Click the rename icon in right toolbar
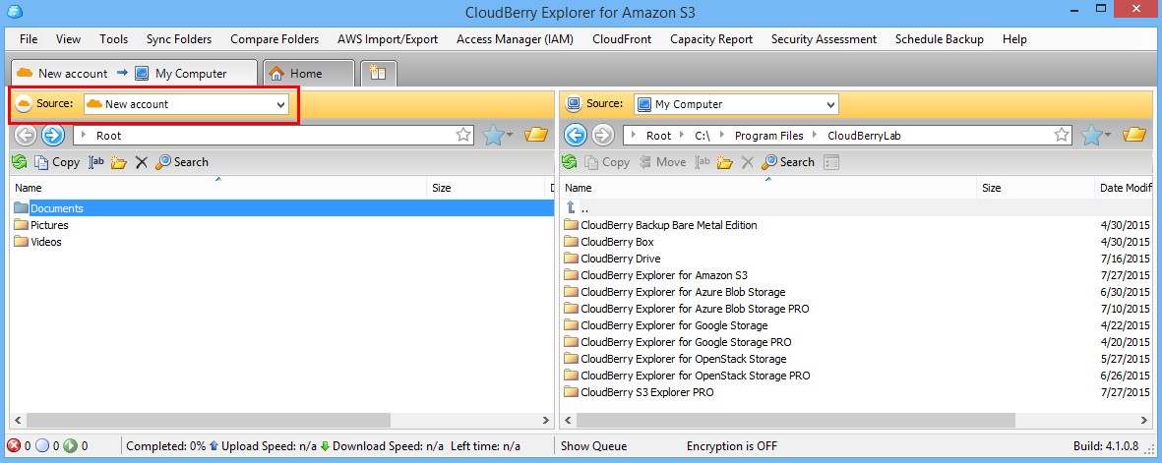Viewport: 1162px width, 463px height. pyautogui.click(x=703, y=161)
